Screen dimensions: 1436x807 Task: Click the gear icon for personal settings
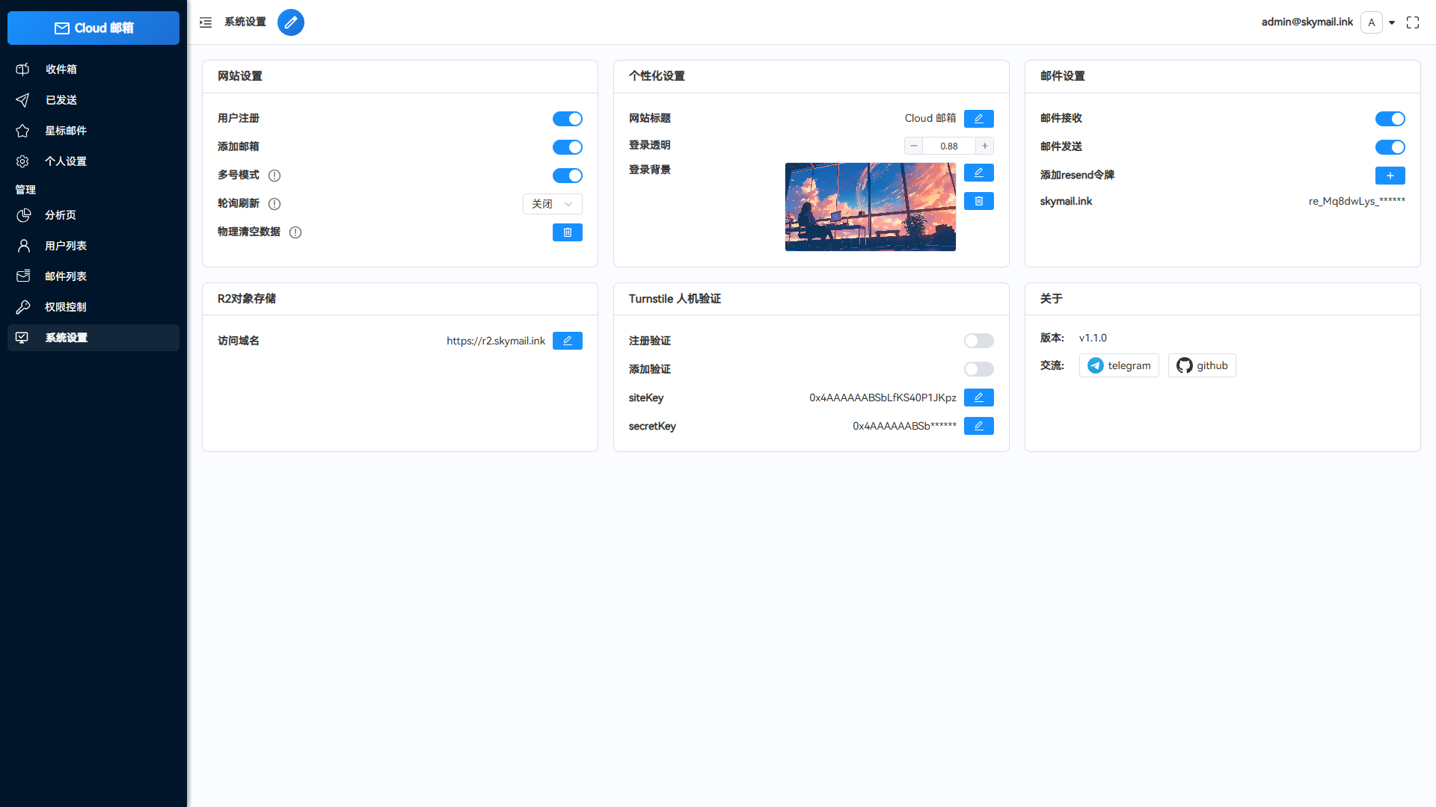click(x=22, y=161)
